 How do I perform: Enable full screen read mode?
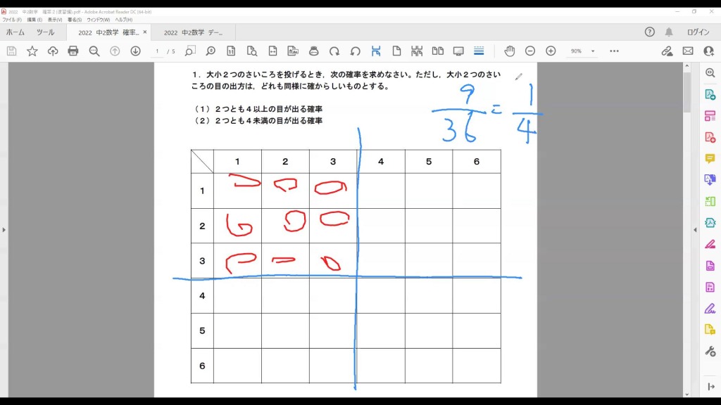pos(458,51)
